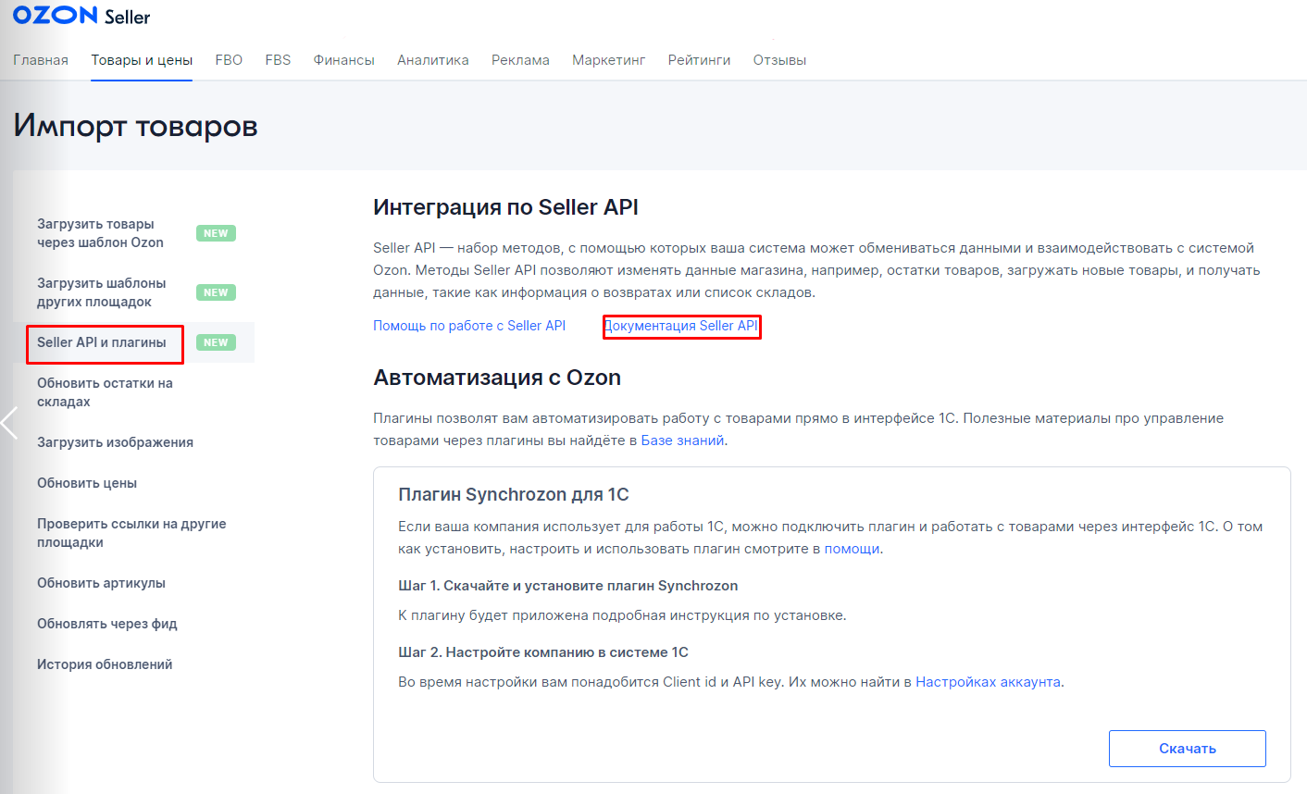Select the Seller API и плагины sidebar item
The image size is (1307, 794).
tap(102, 342)
